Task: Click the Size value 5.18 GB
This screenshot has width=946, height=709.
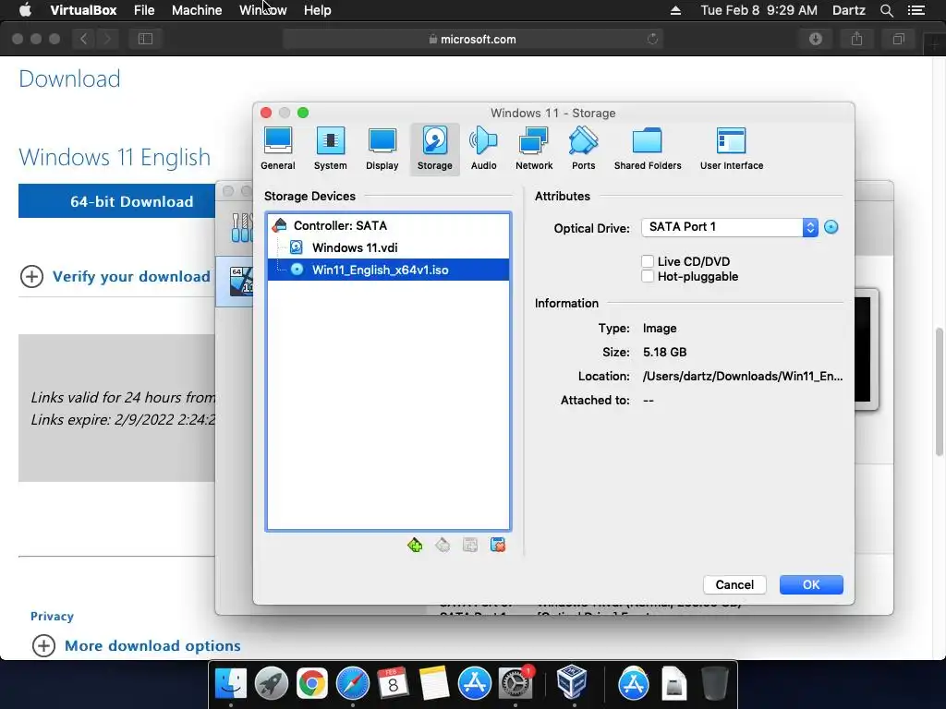Action: (x=664, y=352)
